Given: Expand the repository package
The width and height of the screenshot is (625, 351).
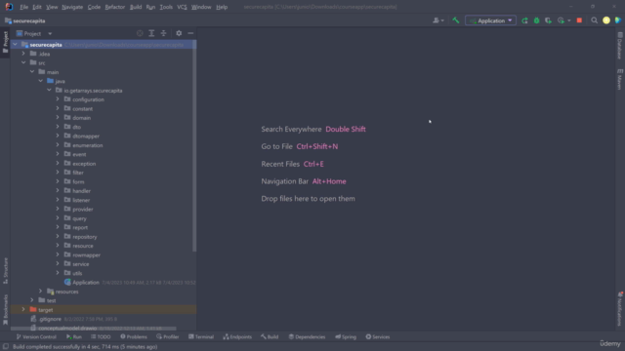Looking at the screenshot, I should (x=58, y=237).
